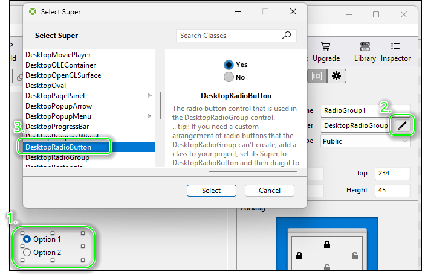The height and width of the screenshot is (275, 422).
Task: Select the No radio button in preview
Action: click(229, 77)
